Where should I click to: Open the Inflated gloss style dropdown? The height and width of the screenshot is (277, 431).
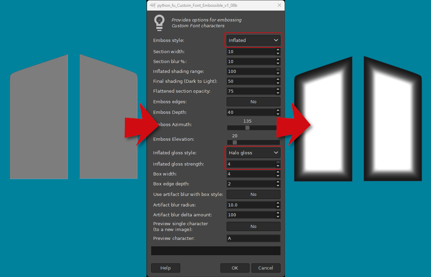[x=253, y=153]
